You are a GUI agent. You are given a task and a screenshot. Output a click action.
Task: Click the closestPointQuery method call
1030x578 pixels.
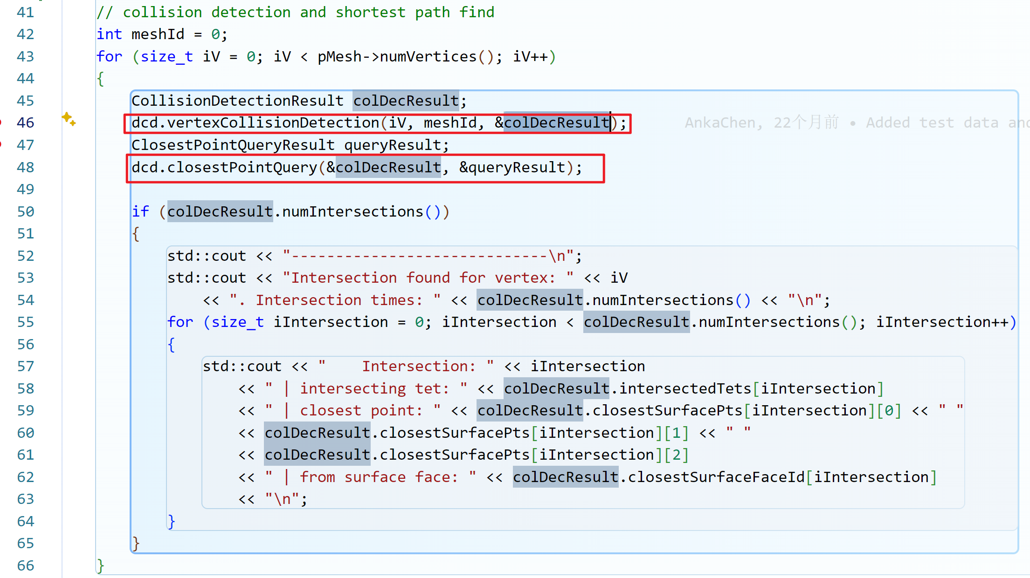pyautogui.click(x=242, y=167)
